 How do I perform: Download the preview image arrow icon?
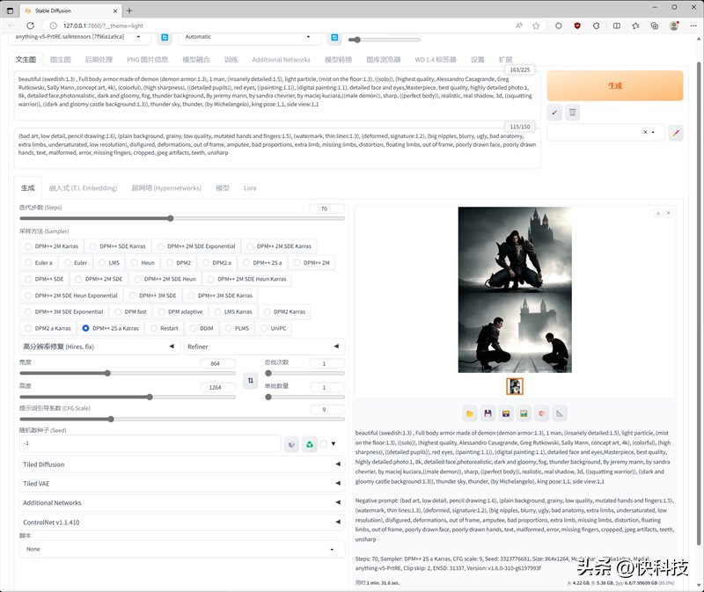(658, 213)
